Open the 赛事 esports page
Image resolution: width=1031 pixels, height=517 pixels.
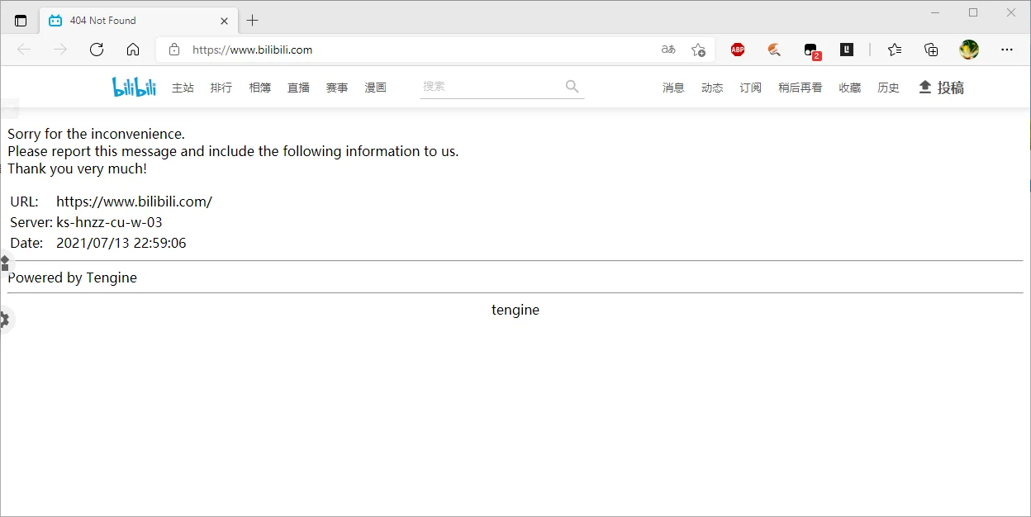pyautogui.click(x=337, y=88)
